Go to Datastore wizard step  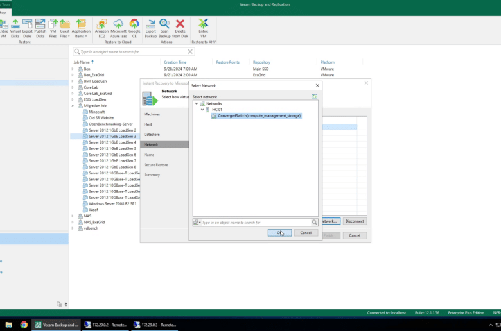click(x=152, y=134)
